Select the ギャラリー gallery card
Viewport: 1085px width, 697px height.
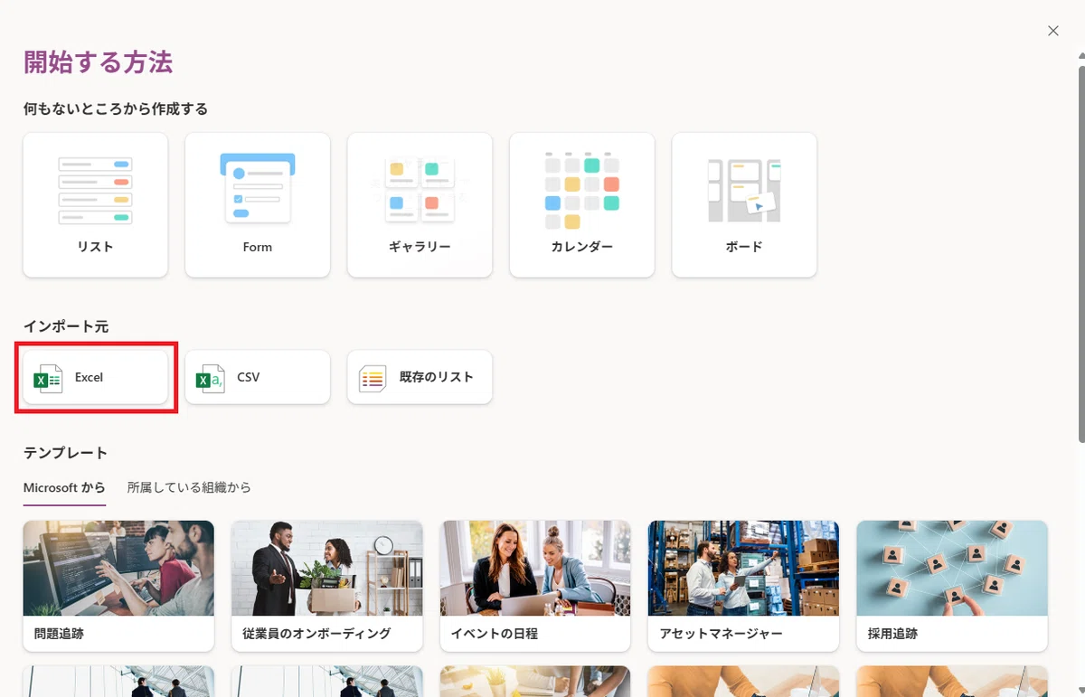pyautogui.click(x=420, y=205)
